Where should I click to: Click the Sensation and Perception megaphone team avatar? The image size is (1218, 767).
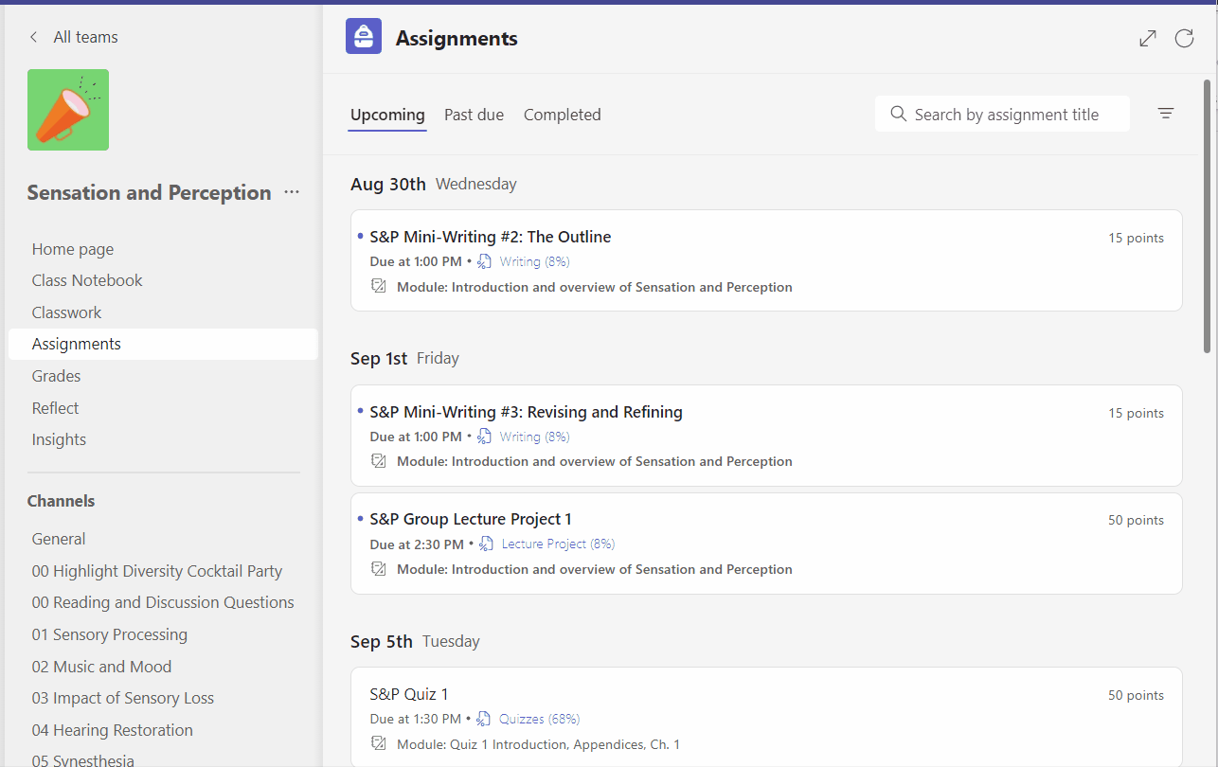coord(68,110)
